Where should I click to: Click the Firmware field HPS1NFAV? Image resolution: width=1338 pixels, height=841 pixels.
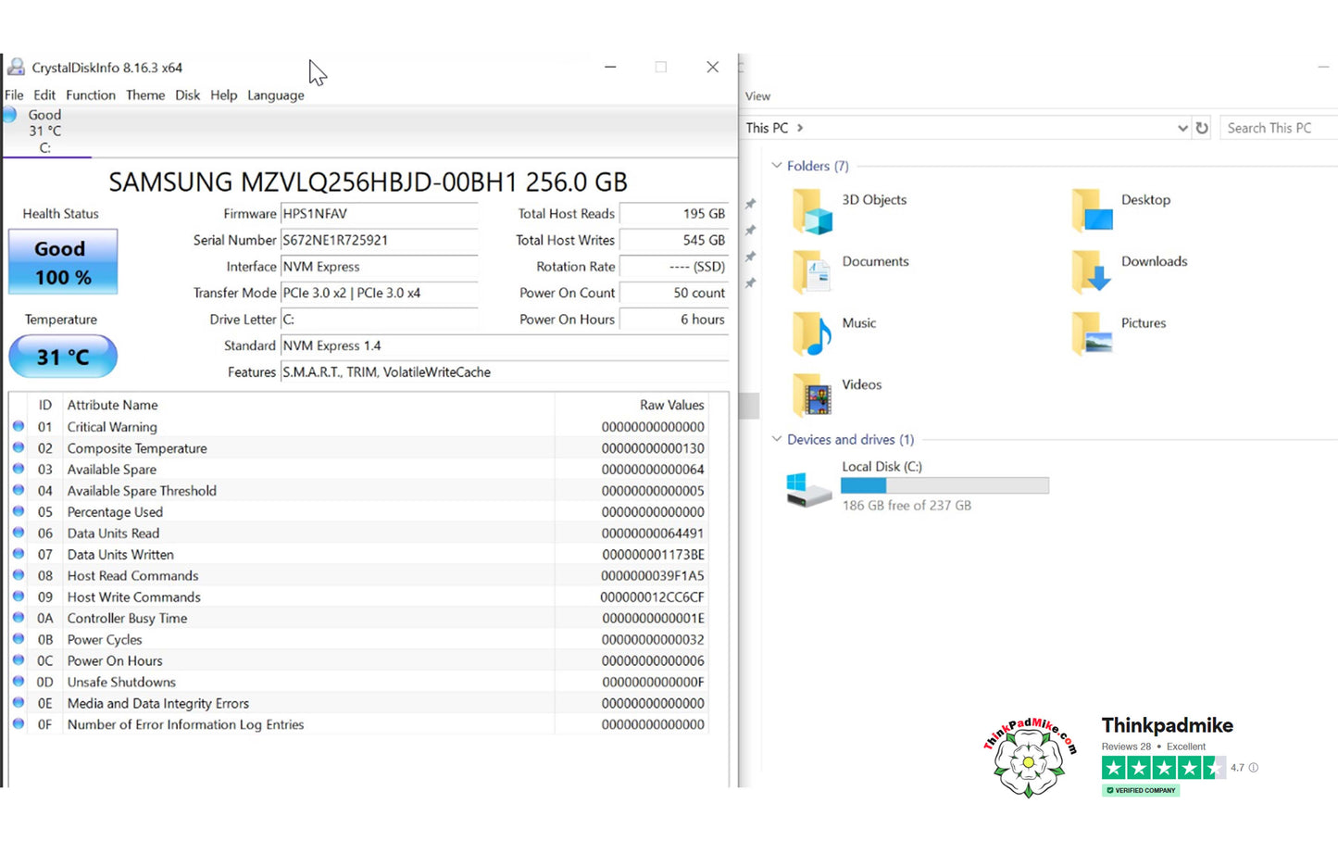[x=379, y=214]
